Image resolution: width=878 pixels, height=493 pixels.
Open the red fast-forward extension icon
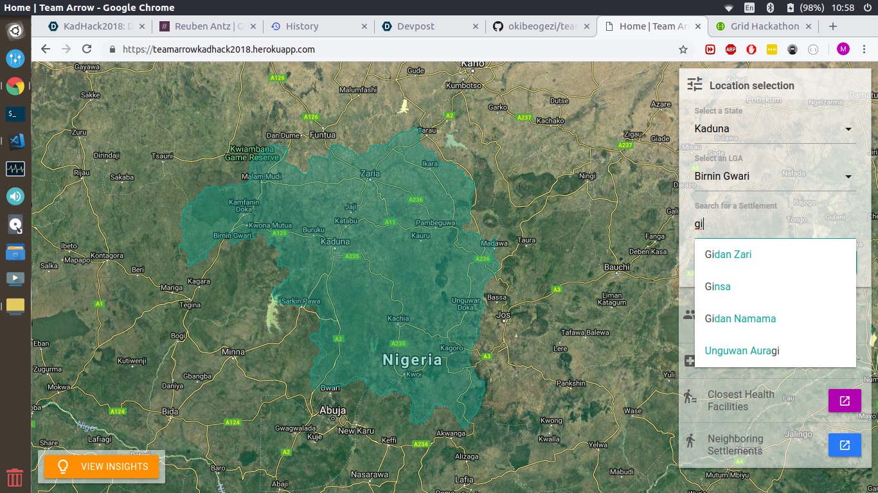tap(710, 49)
